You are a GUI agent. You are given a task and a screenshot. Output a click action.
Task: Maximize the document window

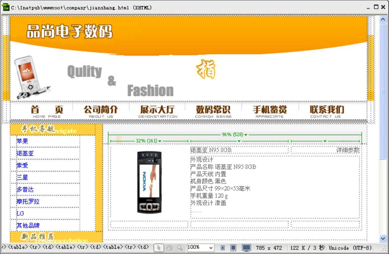click(x=376, y=7)
